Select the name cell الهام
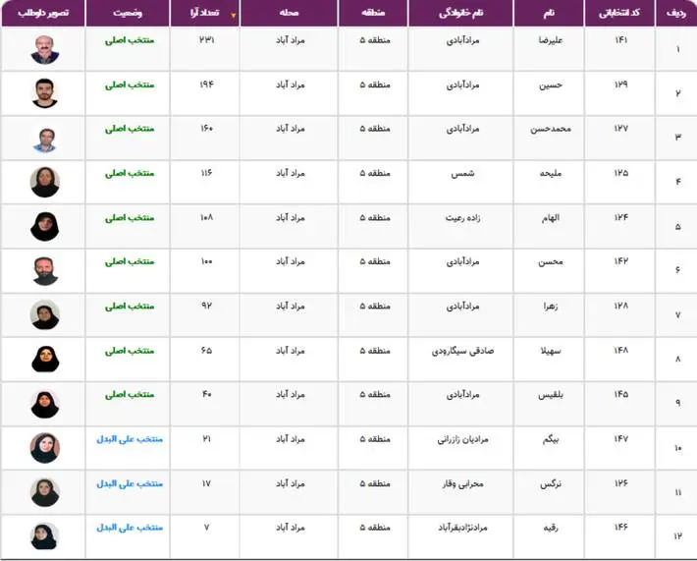The height and width of the screenshot is (561, 697). coord(551,217)
